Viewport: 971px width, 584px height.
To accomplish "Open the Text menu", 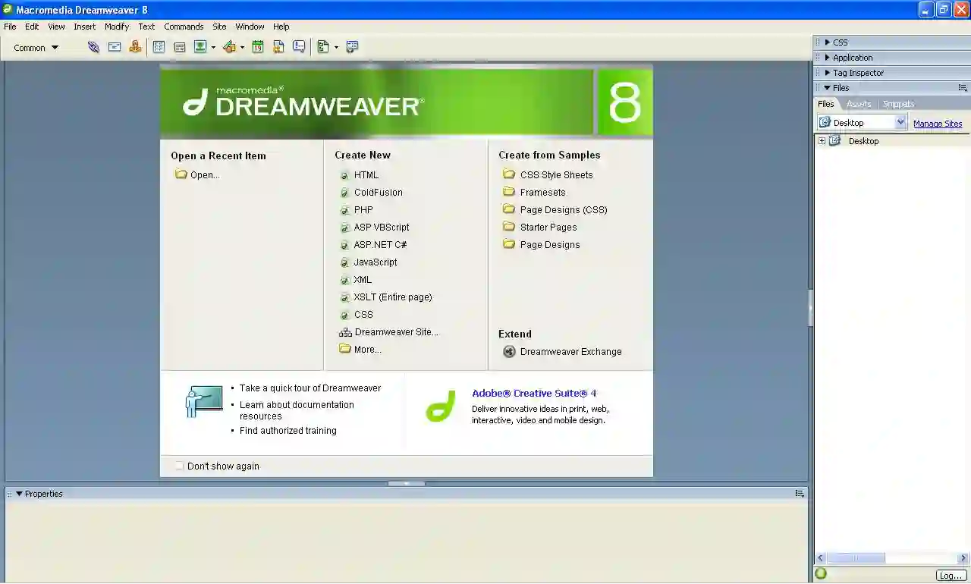I will 146,27.
